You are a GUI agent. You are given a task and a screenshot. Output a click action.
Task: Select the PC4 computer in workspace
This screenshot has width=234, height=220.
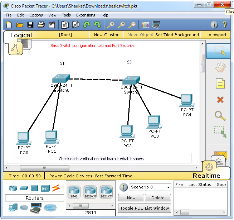pos(186,100)
